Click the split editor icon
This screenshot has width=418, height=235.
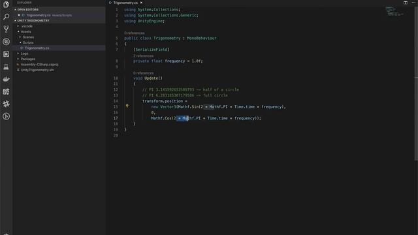point(405,3)
